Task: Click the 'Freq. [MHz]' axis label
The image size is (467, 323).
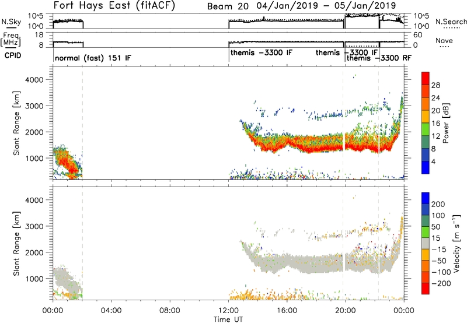Action: pyautogui.click(x=11, y=39)
